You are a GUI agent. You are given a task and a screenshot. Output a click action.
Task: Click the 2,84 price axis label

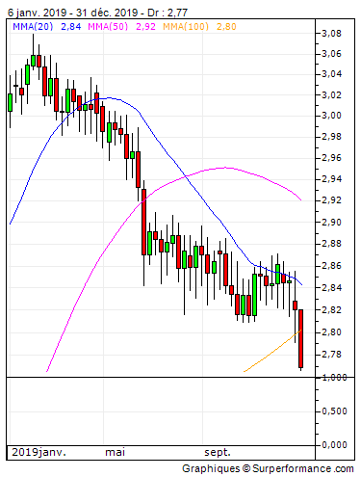331,287
